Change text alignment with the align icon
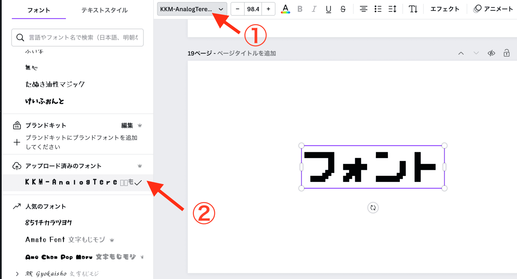This screenshot has width=517, height=279. point(363,9)
